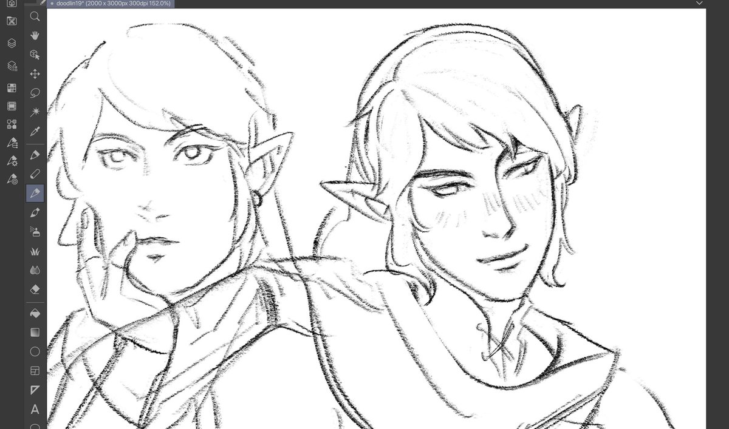Select the Airbrush spray tool

tap(35, 231)
